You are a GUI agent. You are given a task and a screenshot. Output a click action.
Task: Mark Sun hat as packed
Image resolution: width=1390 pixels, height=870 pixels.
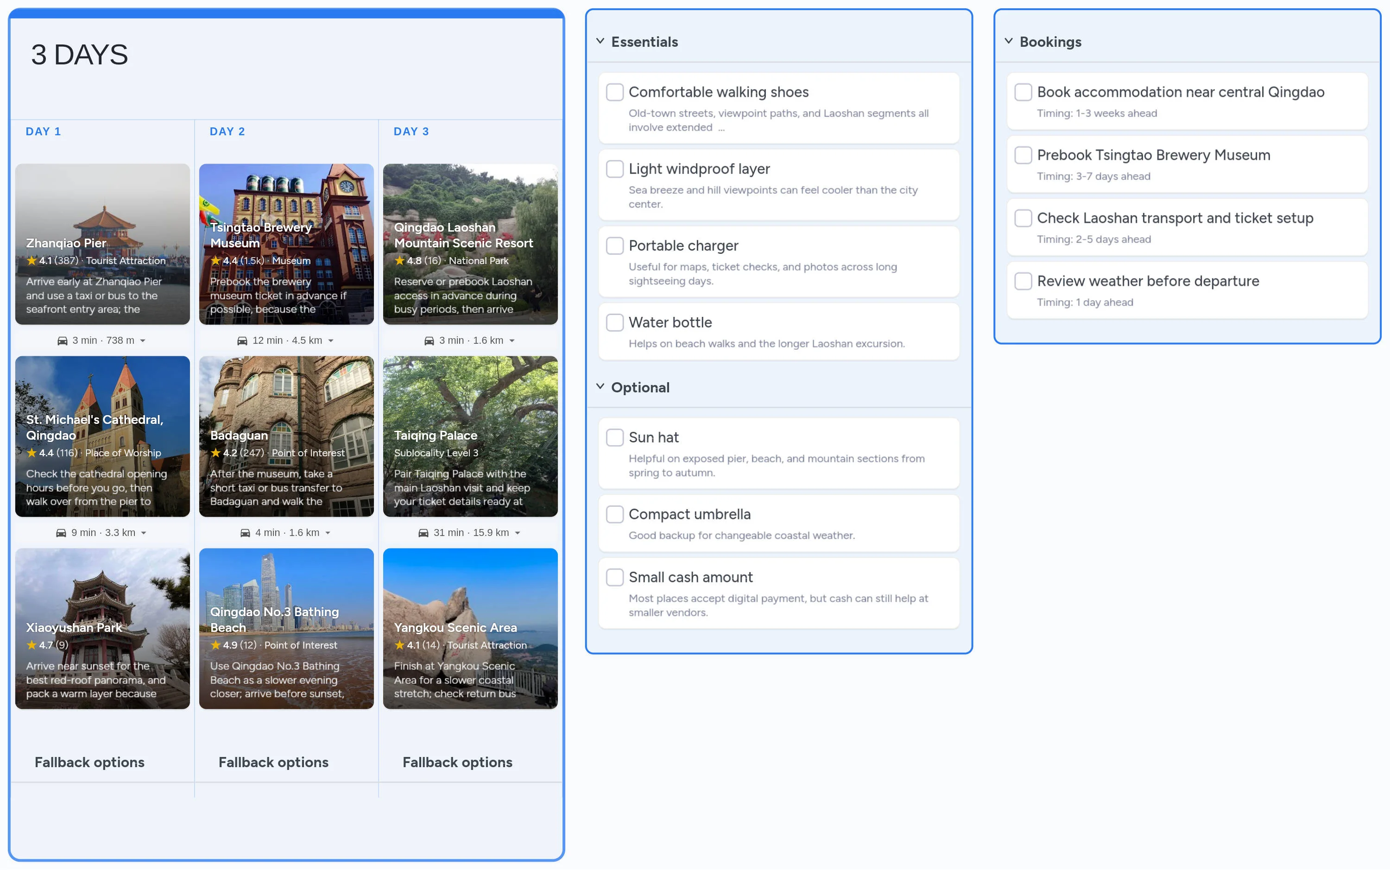614,437
